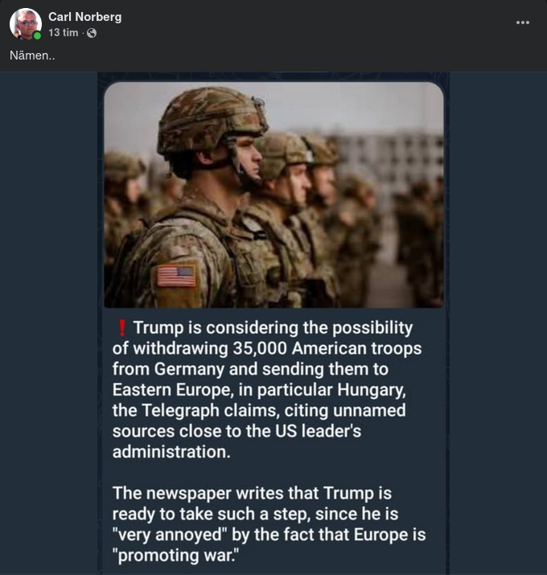This screenshot has width=547, height=575.
Task: Click the American flag patch on sleeve
Action: click(x=176, y=277)
